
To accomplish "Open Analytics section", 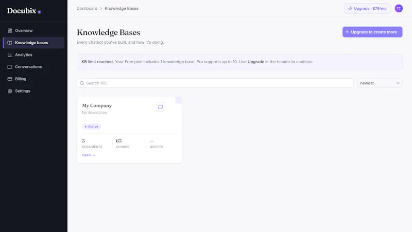I will point(33,55).
